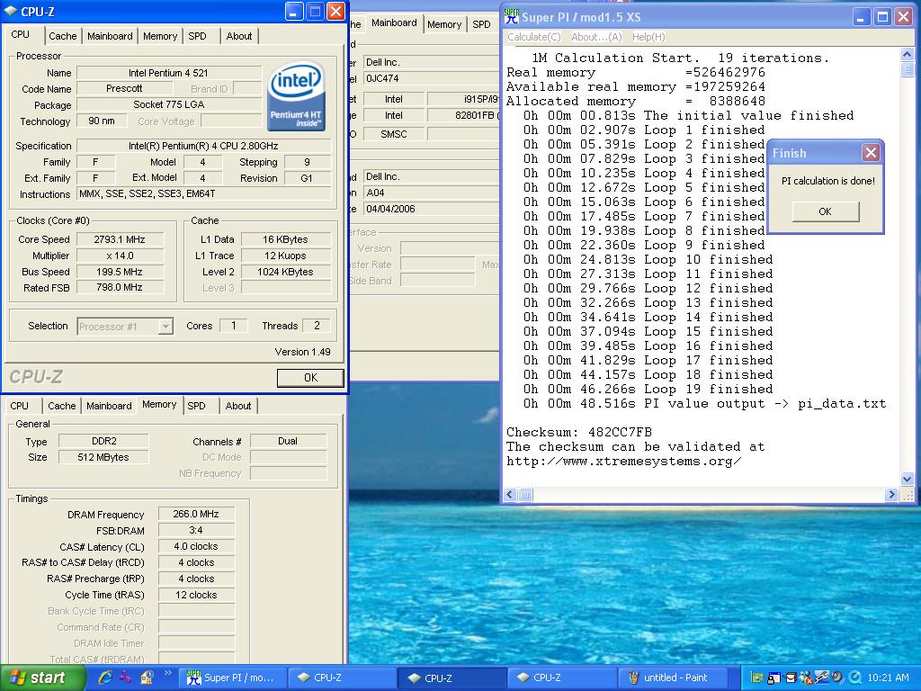The height and width of the screenshot is (691, 921).
Task: Click the Super PI horizontal scroll left arrow
Action: [510, 495]
